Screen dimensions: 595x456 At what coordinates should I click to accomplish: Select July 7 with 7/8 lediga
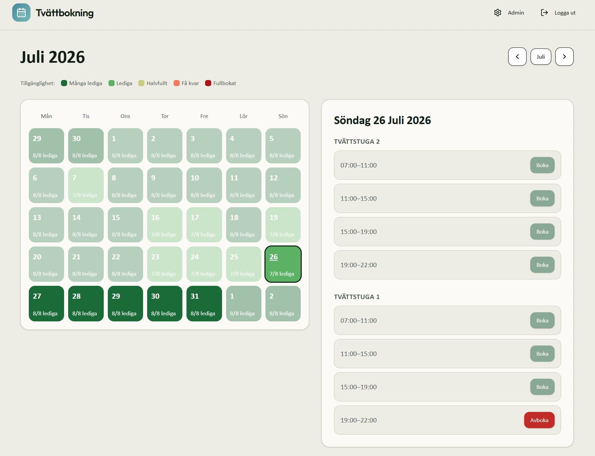86,185
